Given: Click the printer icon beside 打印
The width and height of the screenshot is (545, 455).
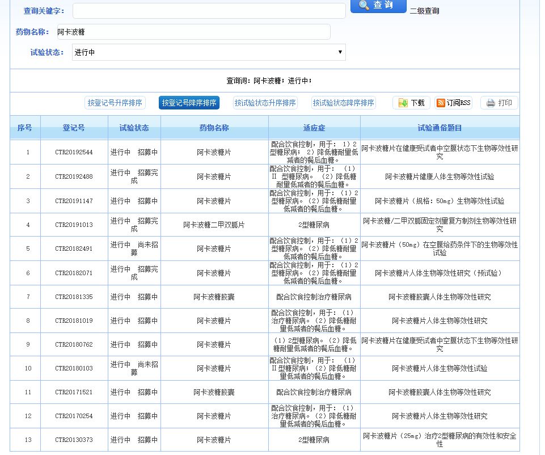Looking at the screenshot, I should click(491, 103).
